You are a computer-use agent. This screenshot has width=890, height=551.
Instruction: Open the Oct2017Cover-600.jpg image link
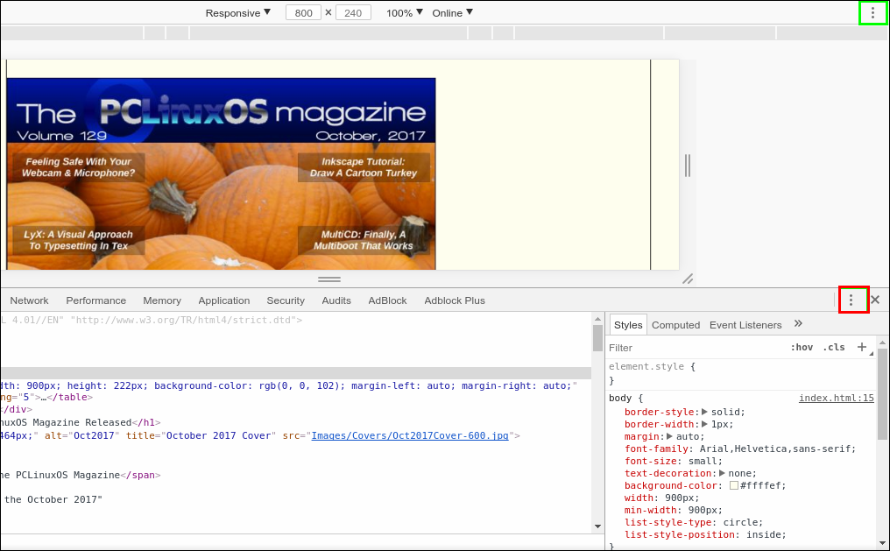[x=410, y=435]
